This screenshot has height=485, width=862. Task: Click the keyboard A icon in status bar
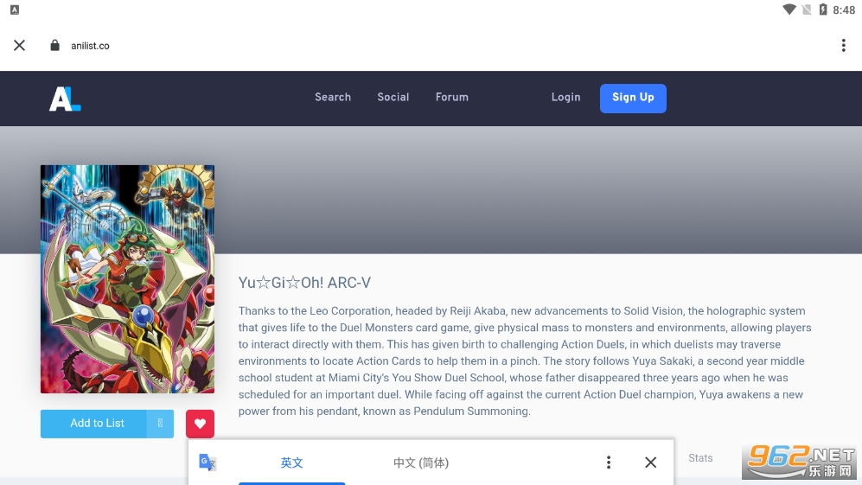(x=15, y=10)
